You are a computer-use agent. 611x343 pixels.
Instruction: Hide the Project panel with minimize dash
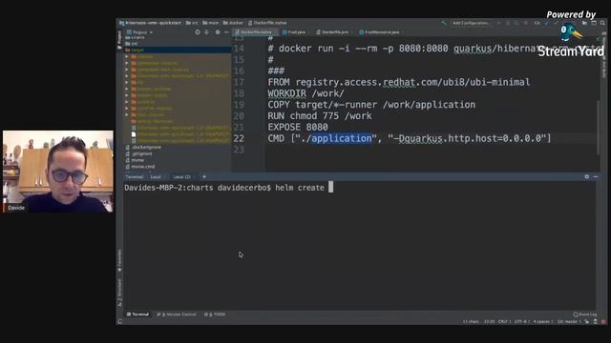[x=226, y=32]
